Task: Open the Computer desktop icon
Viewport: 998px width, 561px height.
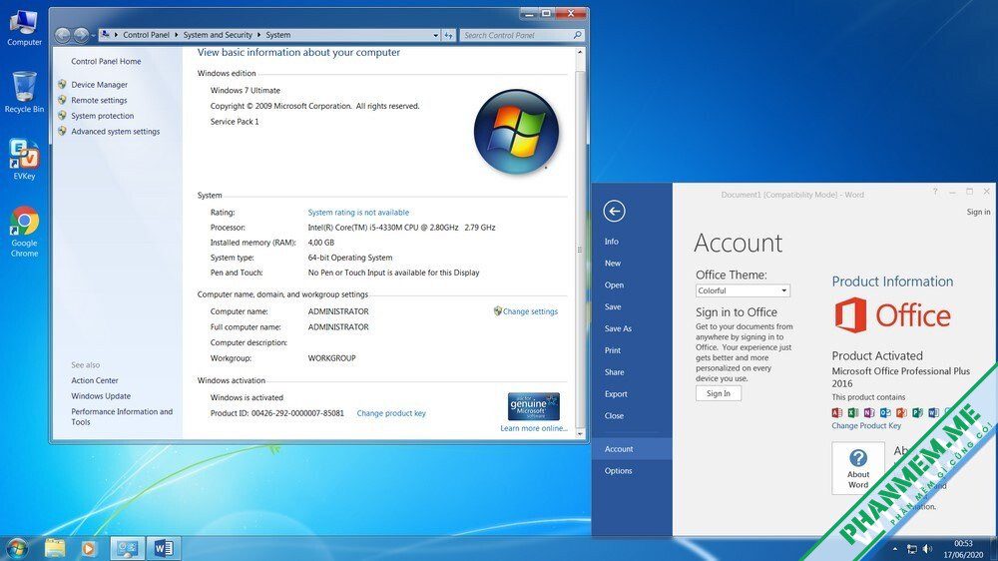Action: [x=24, y=28]
